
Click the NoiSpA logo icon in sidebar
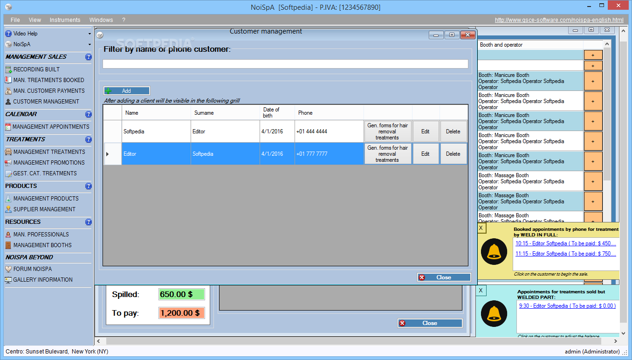coord(8,44)
